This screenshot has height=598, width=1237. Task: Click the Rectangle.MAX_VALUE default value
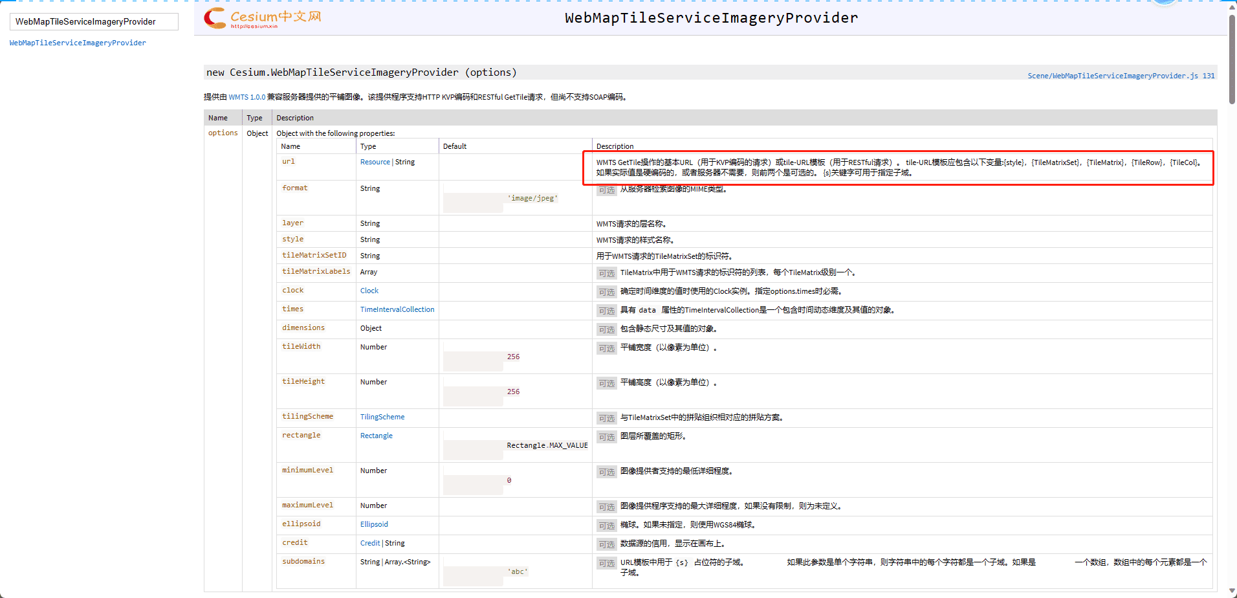547,445
